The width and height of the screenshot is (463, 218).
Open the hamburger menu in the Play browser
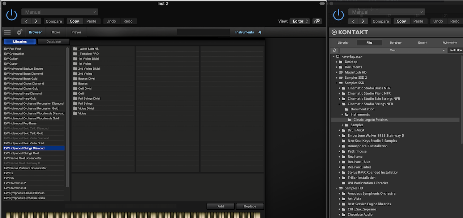(7, 32)
